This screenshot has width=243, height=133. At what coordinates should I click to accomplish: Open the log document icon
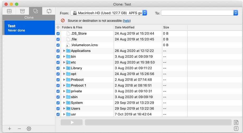pyautogui.click(x=236, y=122)
